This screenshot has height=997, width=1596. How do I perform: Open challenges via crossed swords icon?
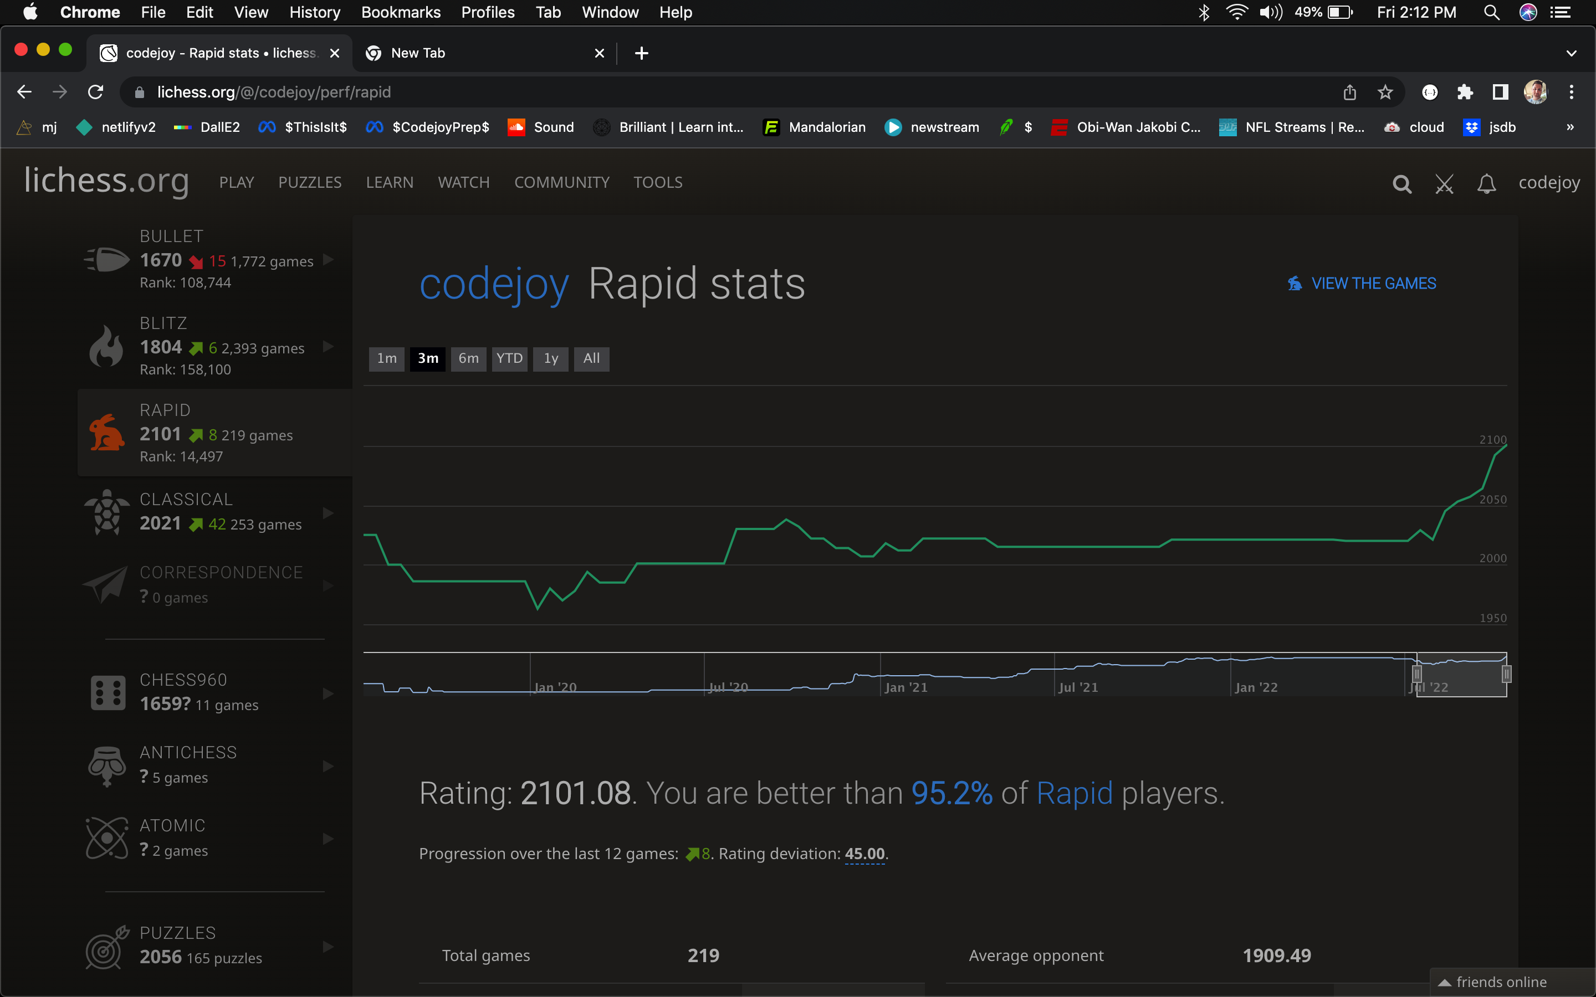[1444, 184]
